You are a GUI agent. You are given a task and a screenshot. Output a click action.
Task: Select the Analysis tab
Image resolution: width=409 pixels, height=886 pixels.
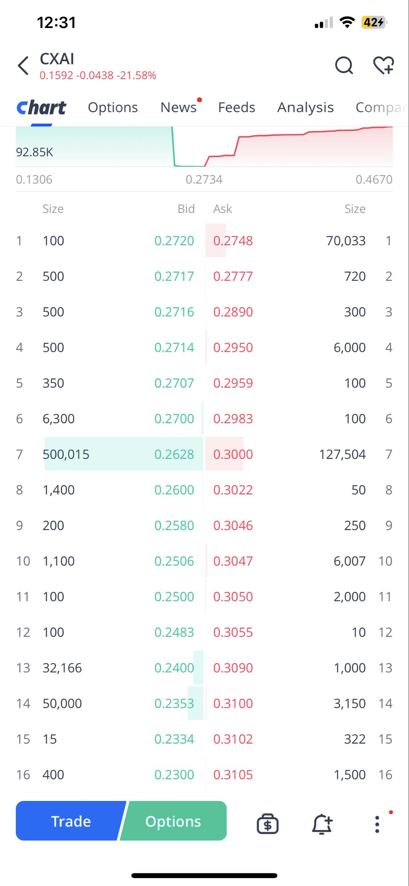[305, 107]
